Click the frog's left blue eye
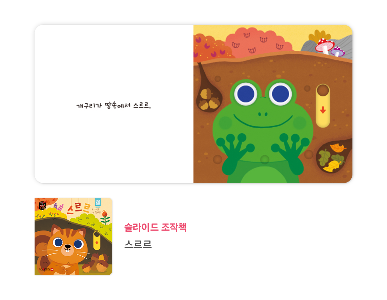The width and height of the screenshot is (387, 300). pos(246,94)
